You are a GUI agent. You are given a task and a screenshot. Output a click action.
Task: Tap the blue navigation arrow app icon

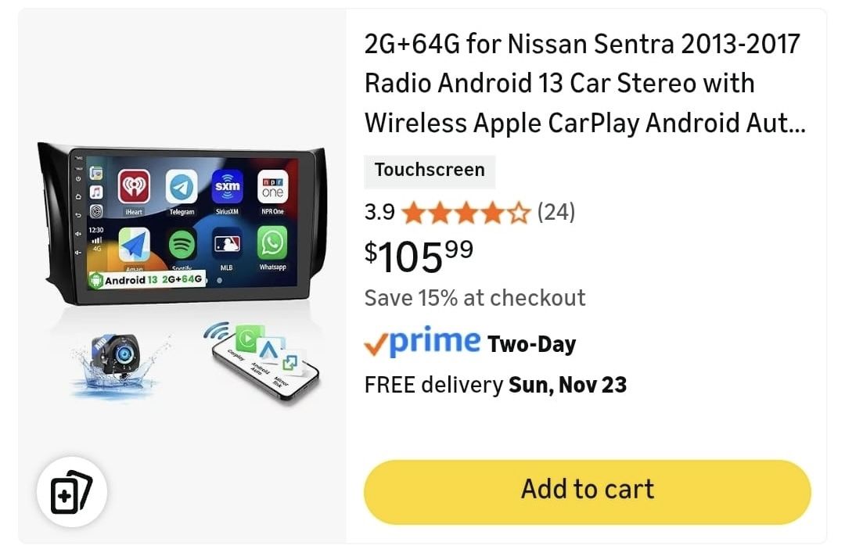pos(134,246)
